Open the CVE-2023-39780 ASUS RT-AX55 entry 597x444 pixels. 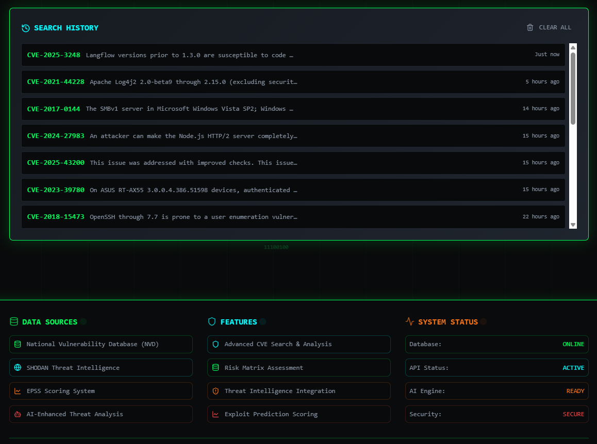click(x=293, y=190)
